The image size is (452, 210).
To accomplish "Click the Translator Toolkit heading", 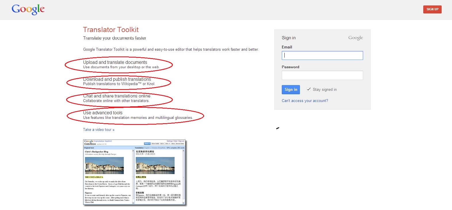I will 111,30.
